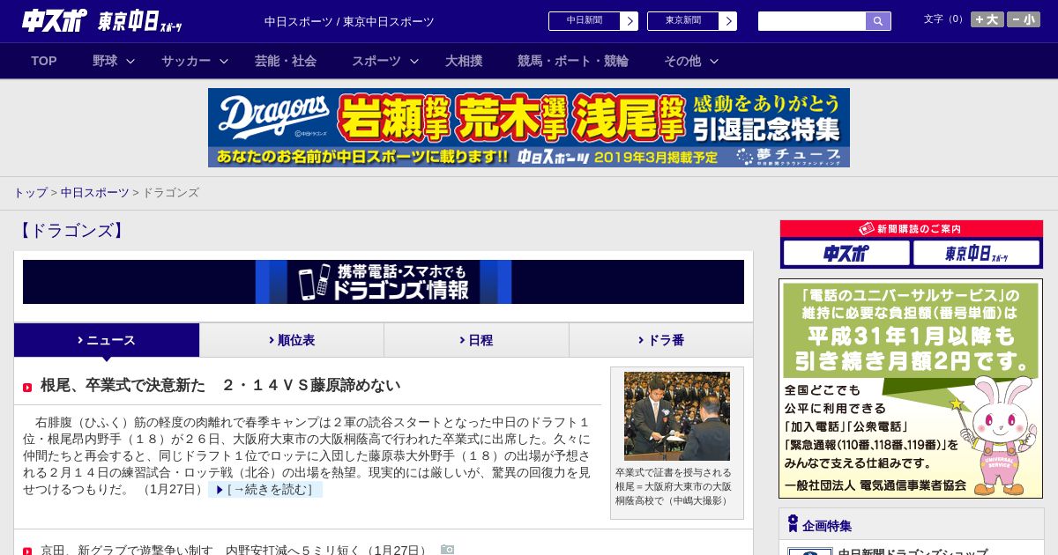Open the 芸能・社会 menu item
Screen dimensions: 1058x555
(x=286, y=61)
